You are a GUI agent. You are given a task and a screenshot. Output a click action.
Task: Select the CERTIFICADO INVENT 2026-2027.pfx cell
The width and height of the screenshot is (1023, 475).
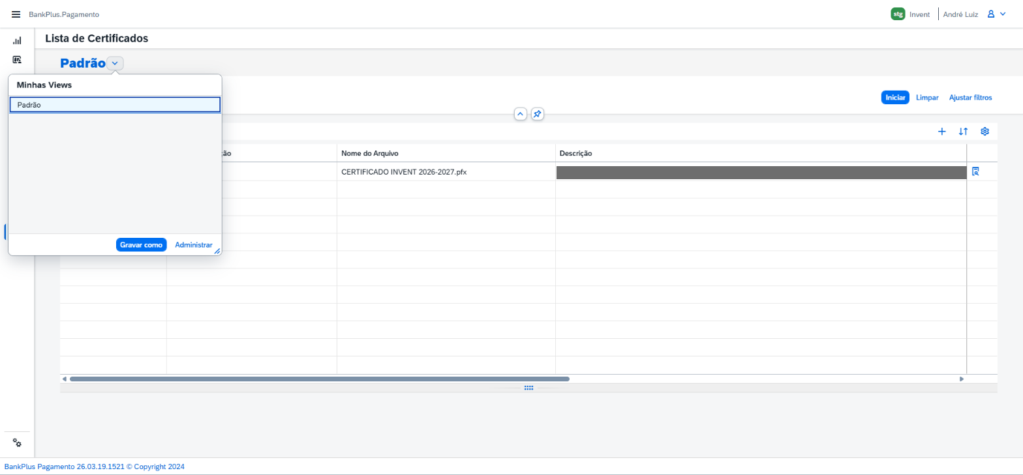pyautogui.click(x=446, y=172)
